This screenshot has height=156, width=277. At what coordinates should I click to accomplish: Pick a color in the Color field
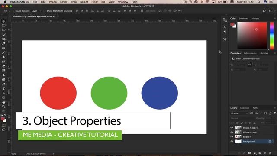click(252, 36)
